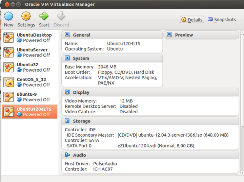Click the PulseAudio host driver value
Image resolution: width=244 pixels, height=182 pixels.
coord(105,164)
